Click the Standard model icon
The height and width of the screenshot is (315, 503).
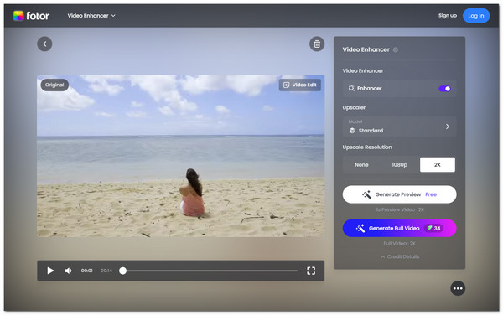tap(352, 131)
